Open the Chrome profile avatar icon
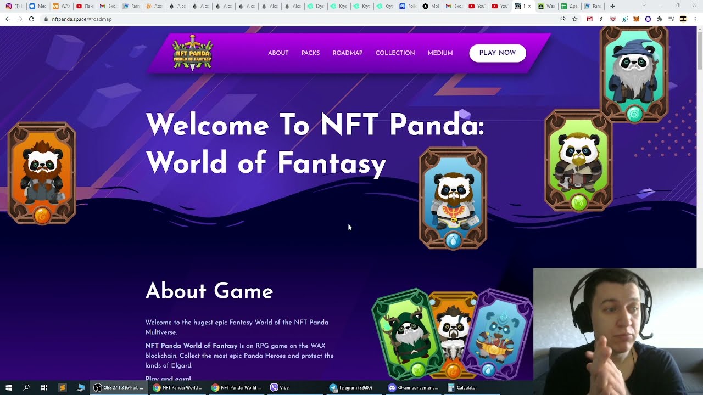703x395 pixels. (683, 19)
